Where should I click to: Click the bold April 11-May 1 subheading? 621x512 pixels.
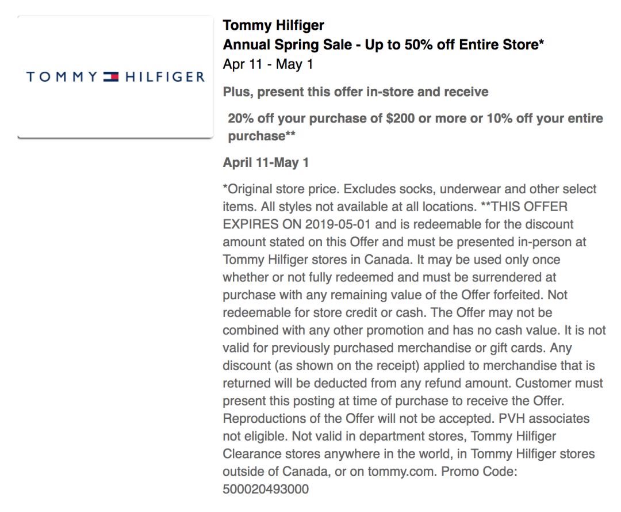pyautogui.click(x=266, y=162)
